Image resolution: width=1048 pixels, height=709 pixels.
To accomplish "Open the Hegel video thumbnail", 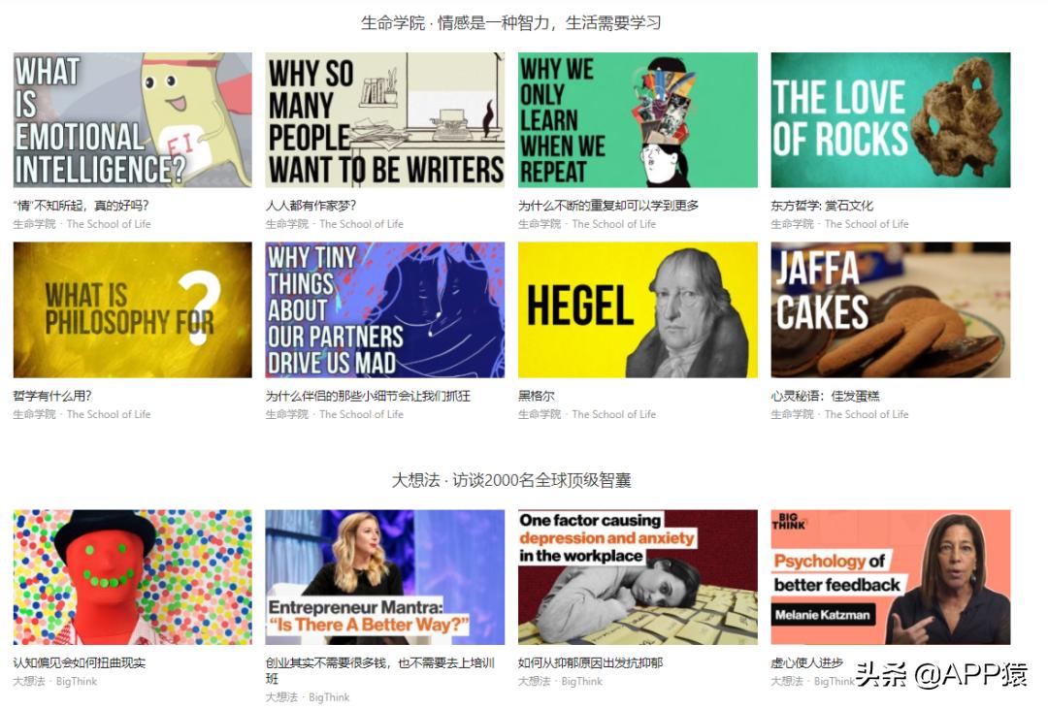I will click(x=638, y=310).
